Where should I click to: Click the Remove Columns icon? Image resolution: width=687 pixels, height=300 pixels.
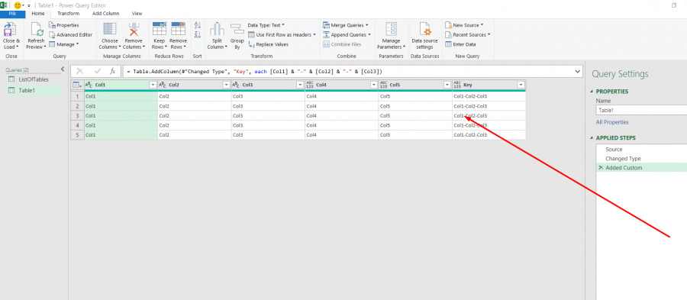click(x=134, y=29)
